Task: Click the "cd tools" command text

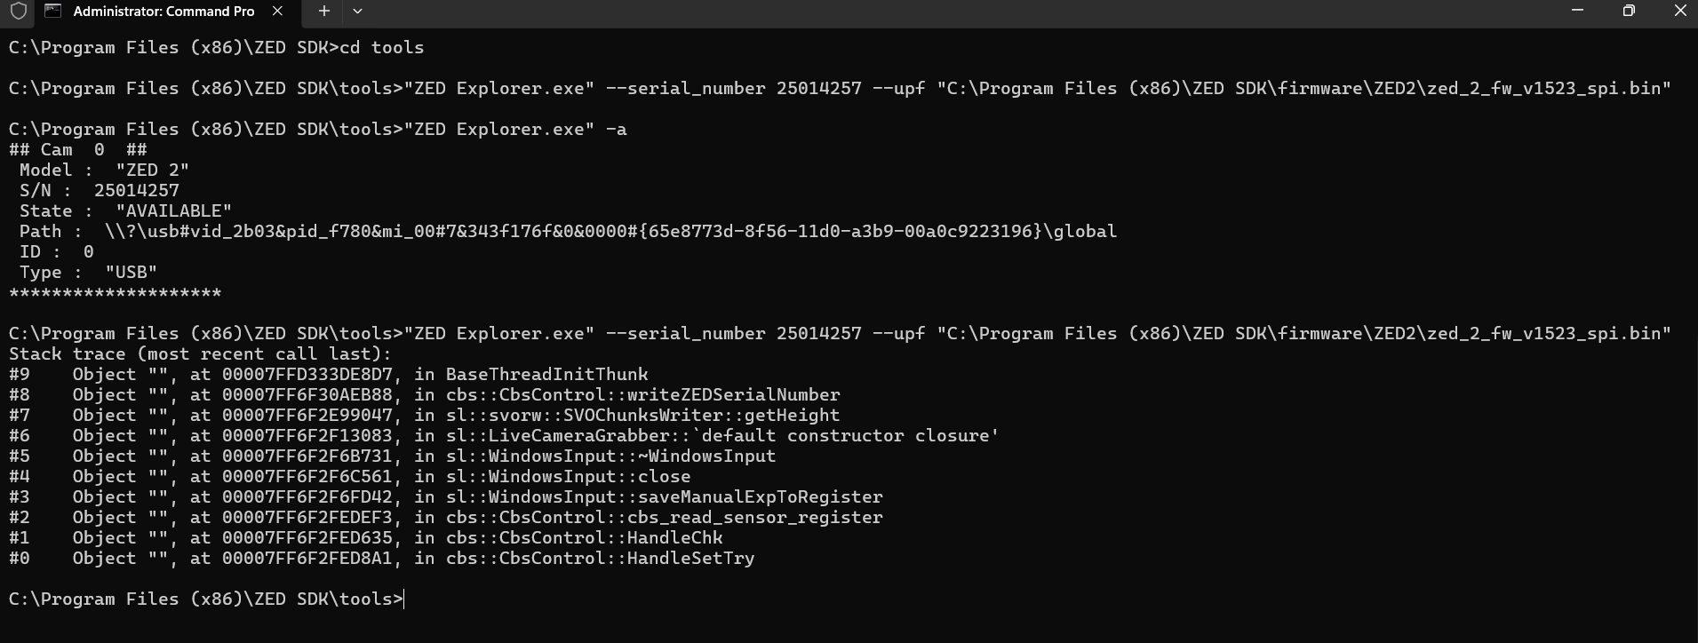Action: (x=382, y=48)
